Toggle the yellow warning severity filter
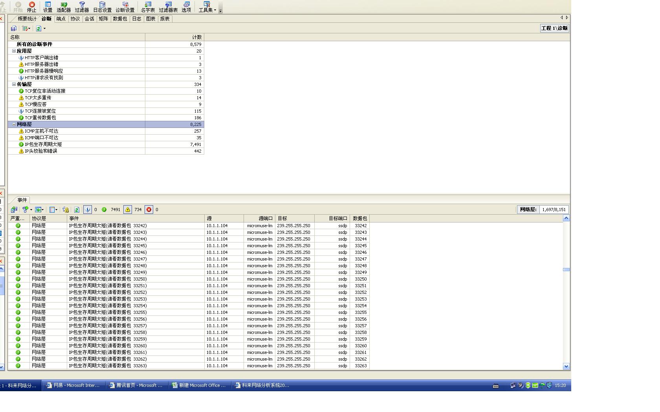Image resolution: width=660 pixels, height=412 pixels. pyautogui.click(x=128, y=210)
